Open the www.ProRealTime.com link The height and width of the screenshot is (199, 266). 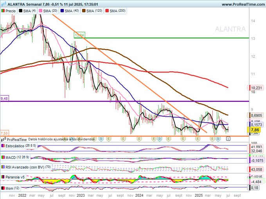[x=243, y=4]
